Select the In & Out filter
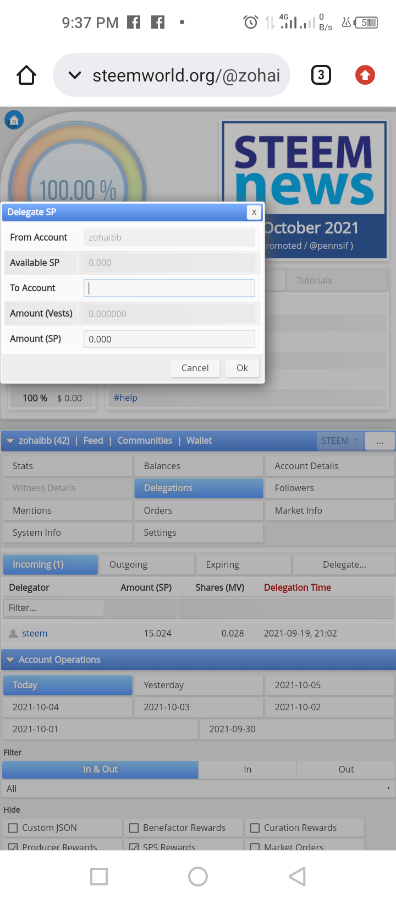The height and width of the screenshot is (903, 396). pos(100,770)
